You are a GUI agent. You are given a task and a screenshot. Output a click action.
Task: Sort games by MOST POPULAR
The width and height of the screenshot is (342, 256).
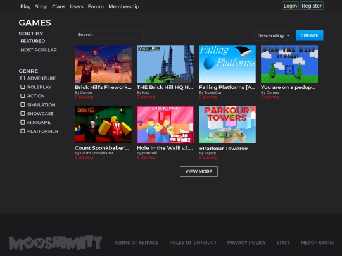(39, 50)
